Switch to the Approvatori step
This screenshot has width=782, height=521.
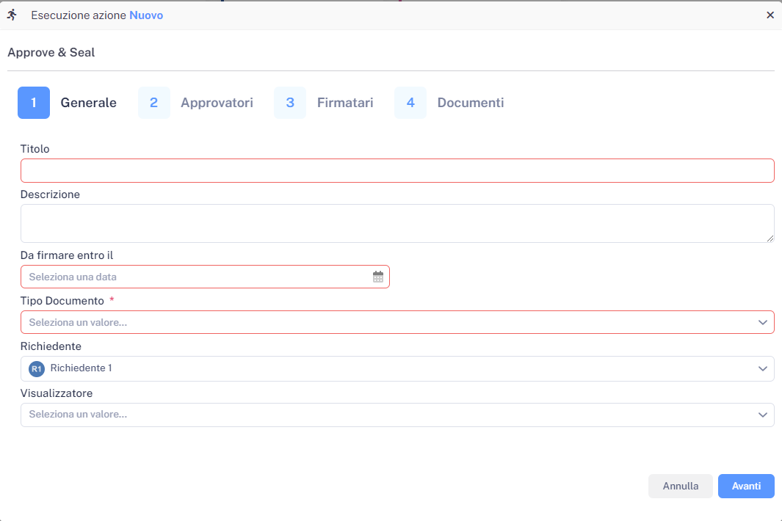pos(217,103)
